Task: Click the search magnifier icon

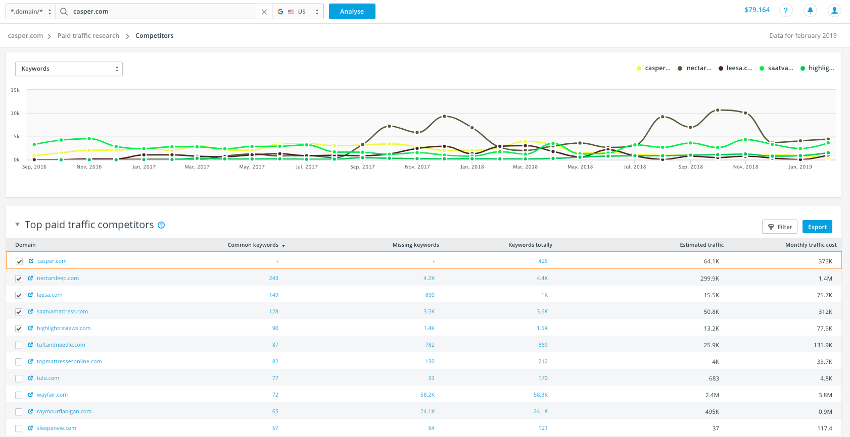Action: click(x=64, y=12)
